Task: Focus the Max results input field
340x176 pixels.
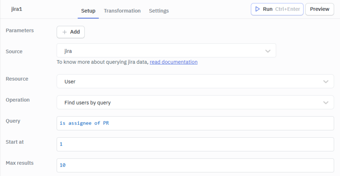Action: [195, 165]
